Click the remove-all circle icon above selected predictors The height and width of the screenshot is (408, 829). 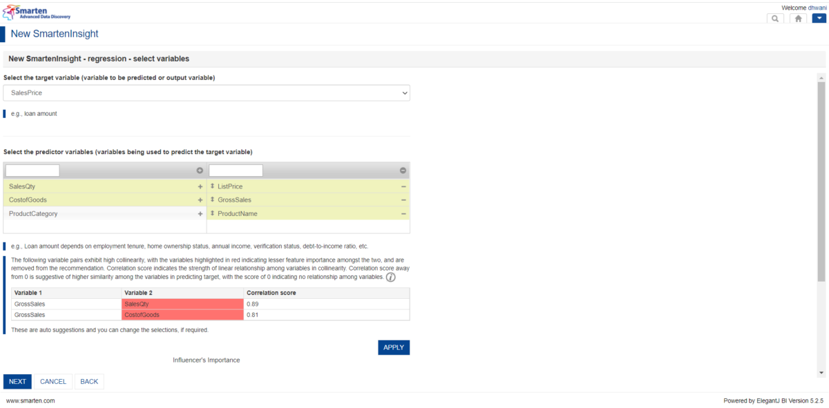tap(402, 170)
